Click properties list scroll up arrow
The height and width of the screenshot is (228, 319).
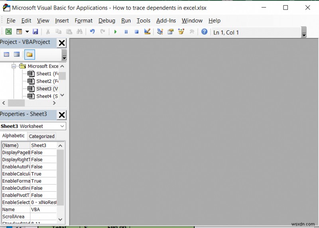tap(60, 145)
